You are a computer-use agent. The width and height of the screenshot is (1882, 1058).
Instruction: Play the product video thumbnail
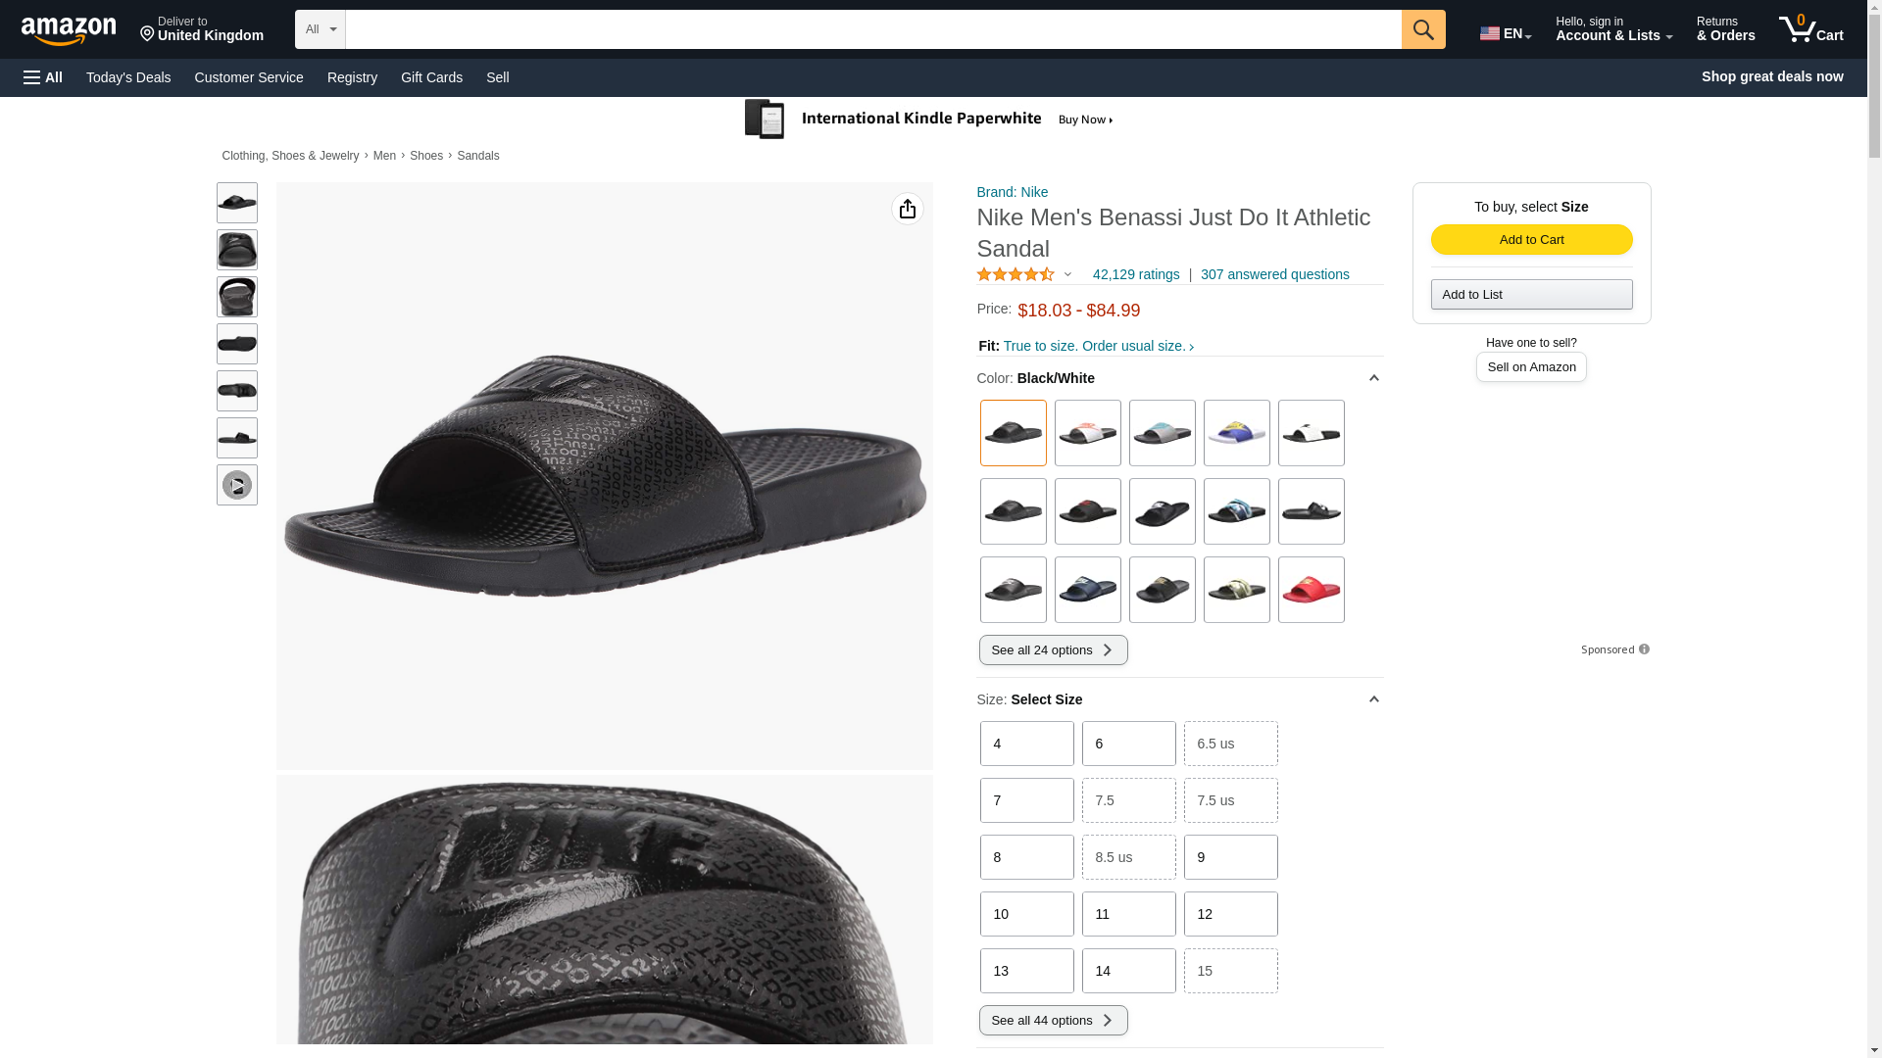[237, 485]
